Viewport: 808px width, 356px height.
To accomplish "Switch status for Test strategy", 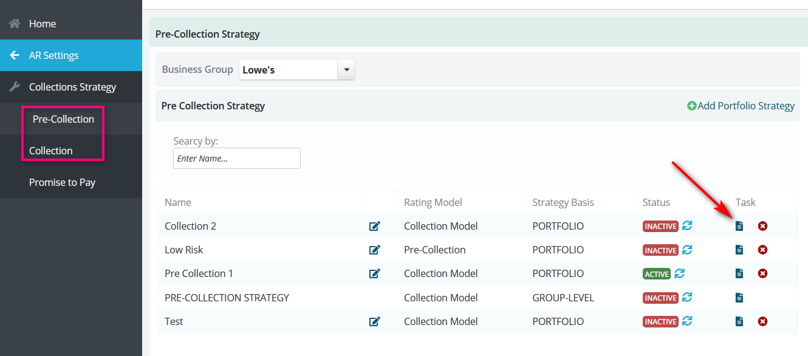I will (x=687, y=321).
